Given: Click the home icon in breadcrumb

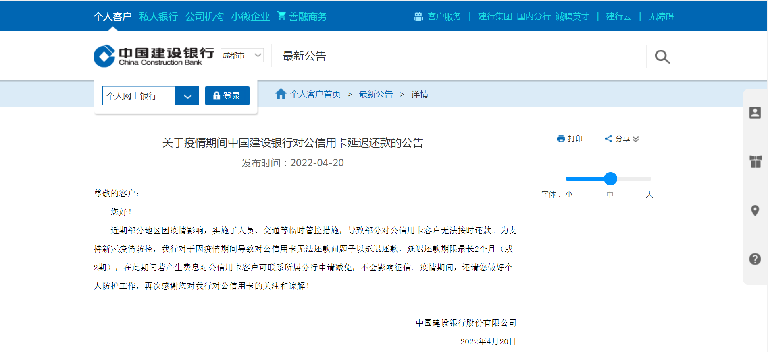Looking at the screenshot, I should tap(281, 94).
